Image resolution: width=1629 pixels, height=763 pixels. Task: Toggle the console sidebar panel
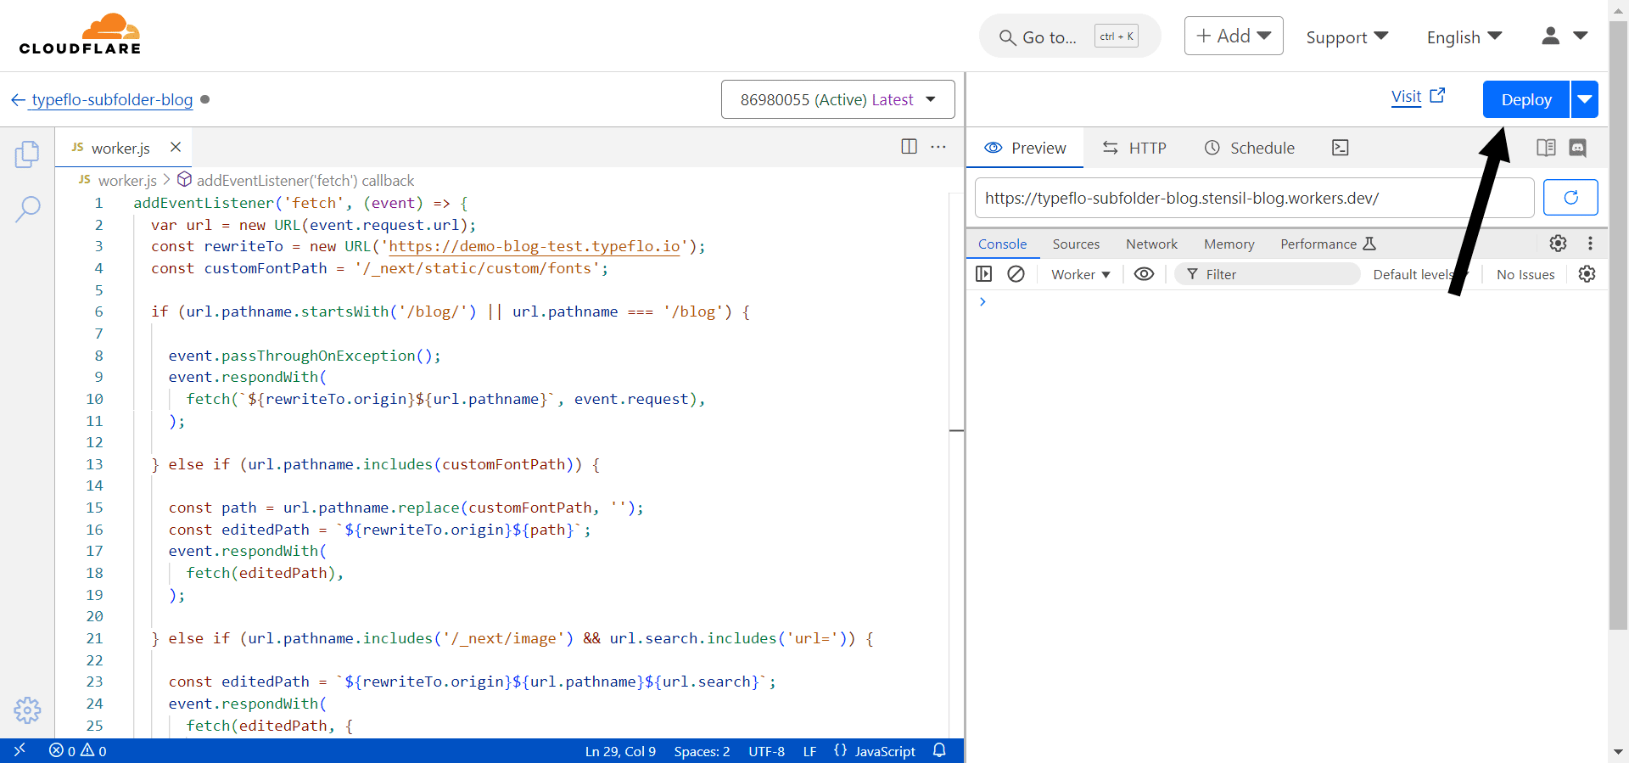984,274
